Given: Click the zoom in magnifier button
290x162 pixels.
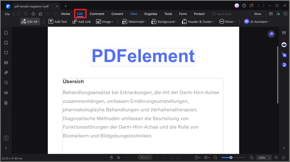Looking at the screenshot, I should pyautogui.click(x=252, y=158).
